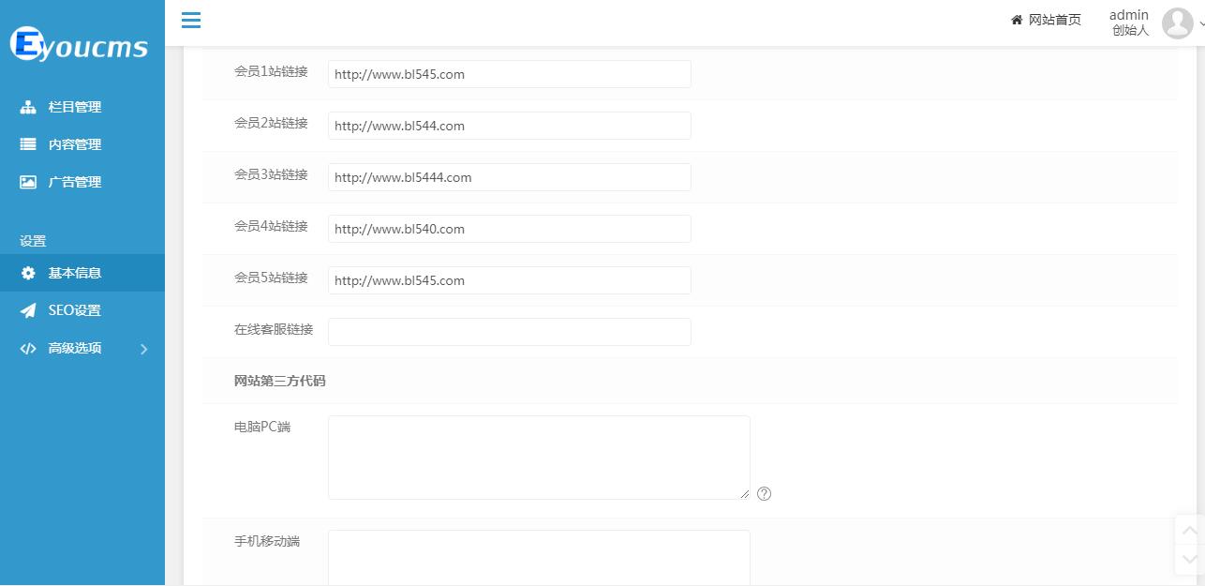Select 基本信息 settings item

click(74, 273)
